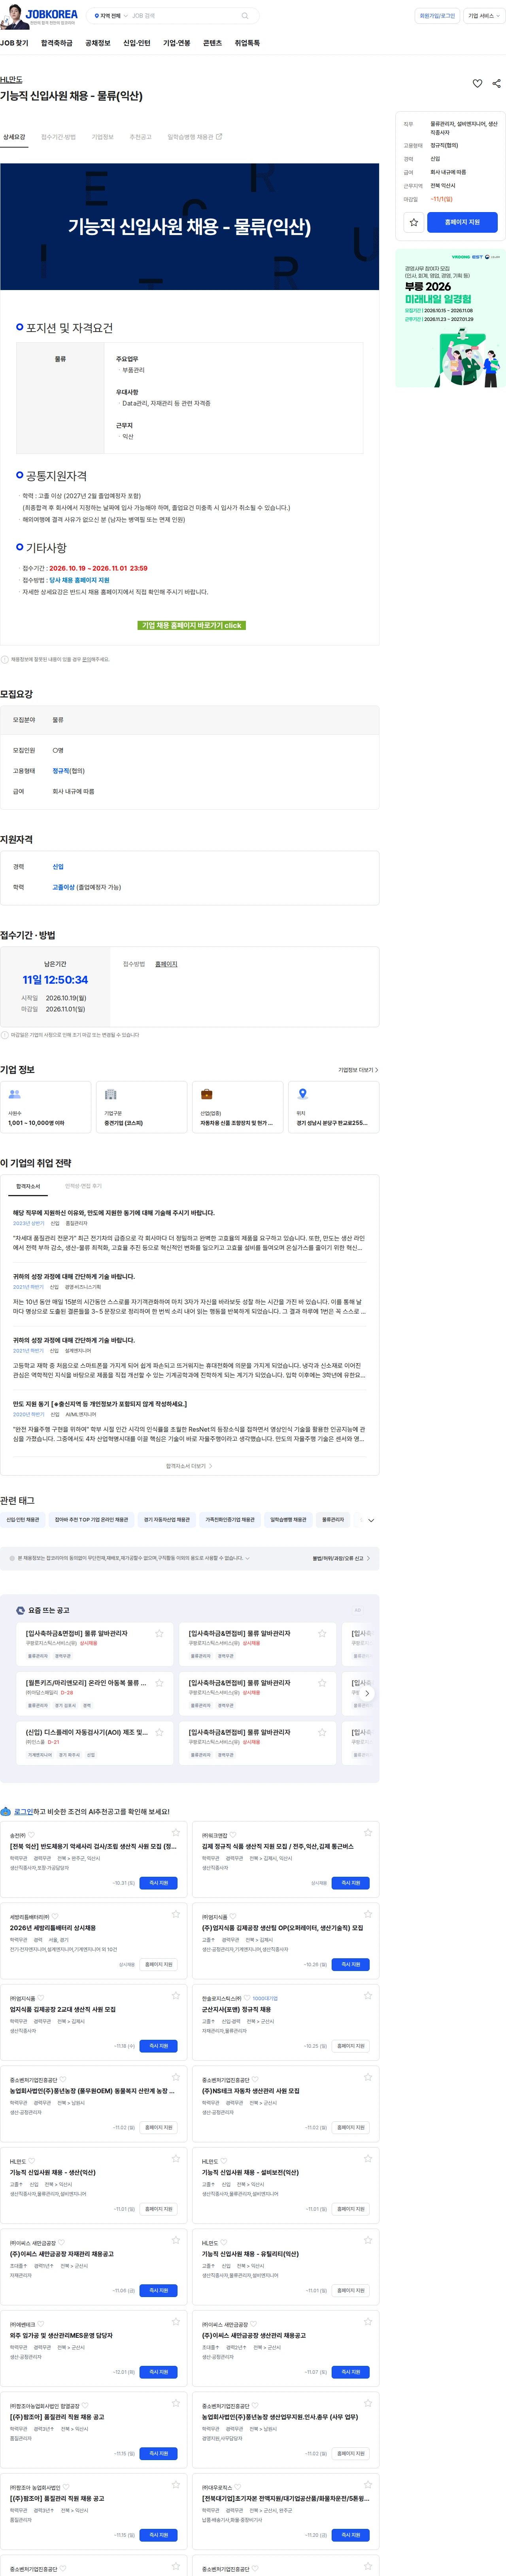Open the 일학습병행 채용관 external link
The image size is (506, 2576).
click(x=194, y=137)
